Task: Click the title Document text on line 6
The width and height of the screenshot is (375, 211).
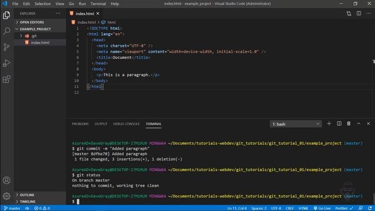Action: click(122, 57)
